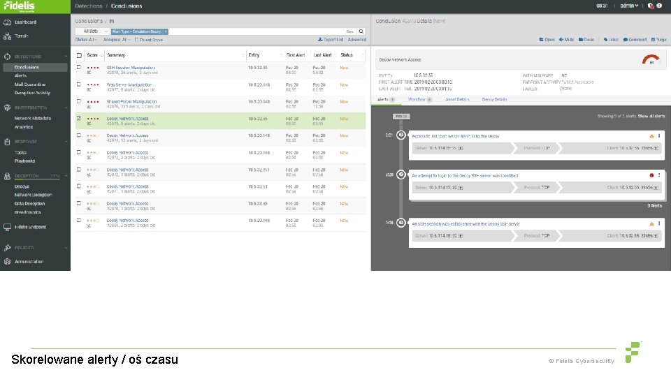
Task: Click the search magnifier icon in the filter bar
Action: [361, 31]
